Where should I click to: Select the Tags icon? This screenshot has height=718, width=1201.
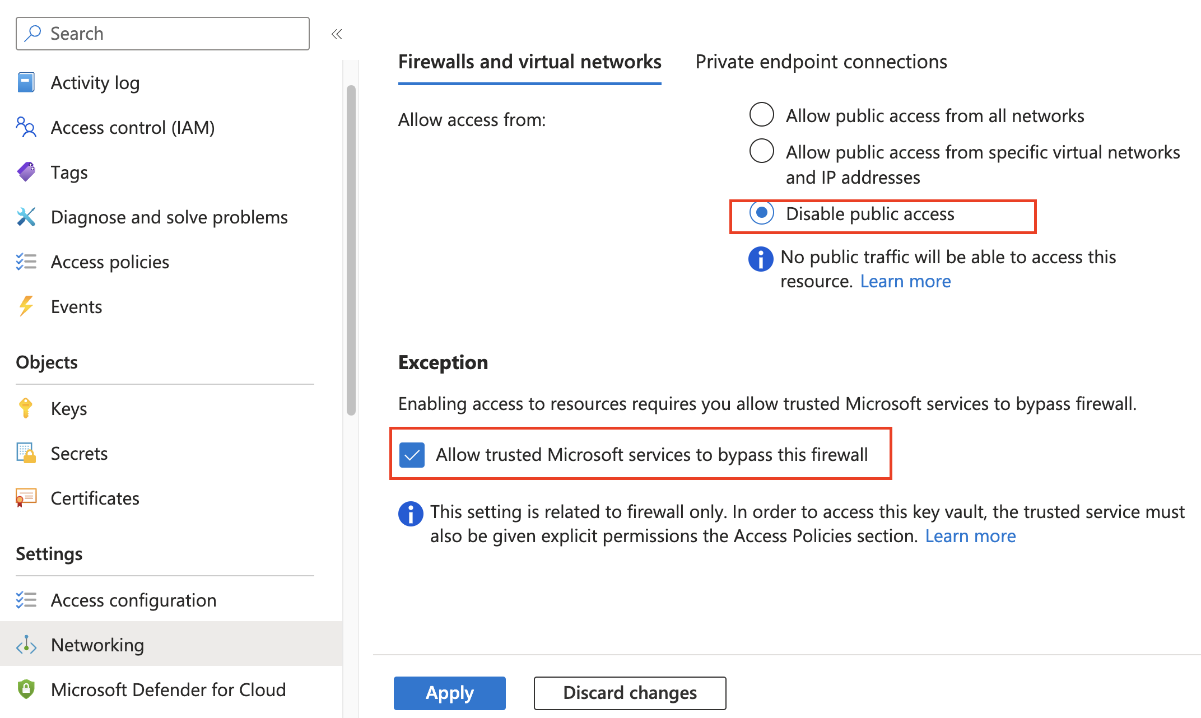[x=26, y=172]
